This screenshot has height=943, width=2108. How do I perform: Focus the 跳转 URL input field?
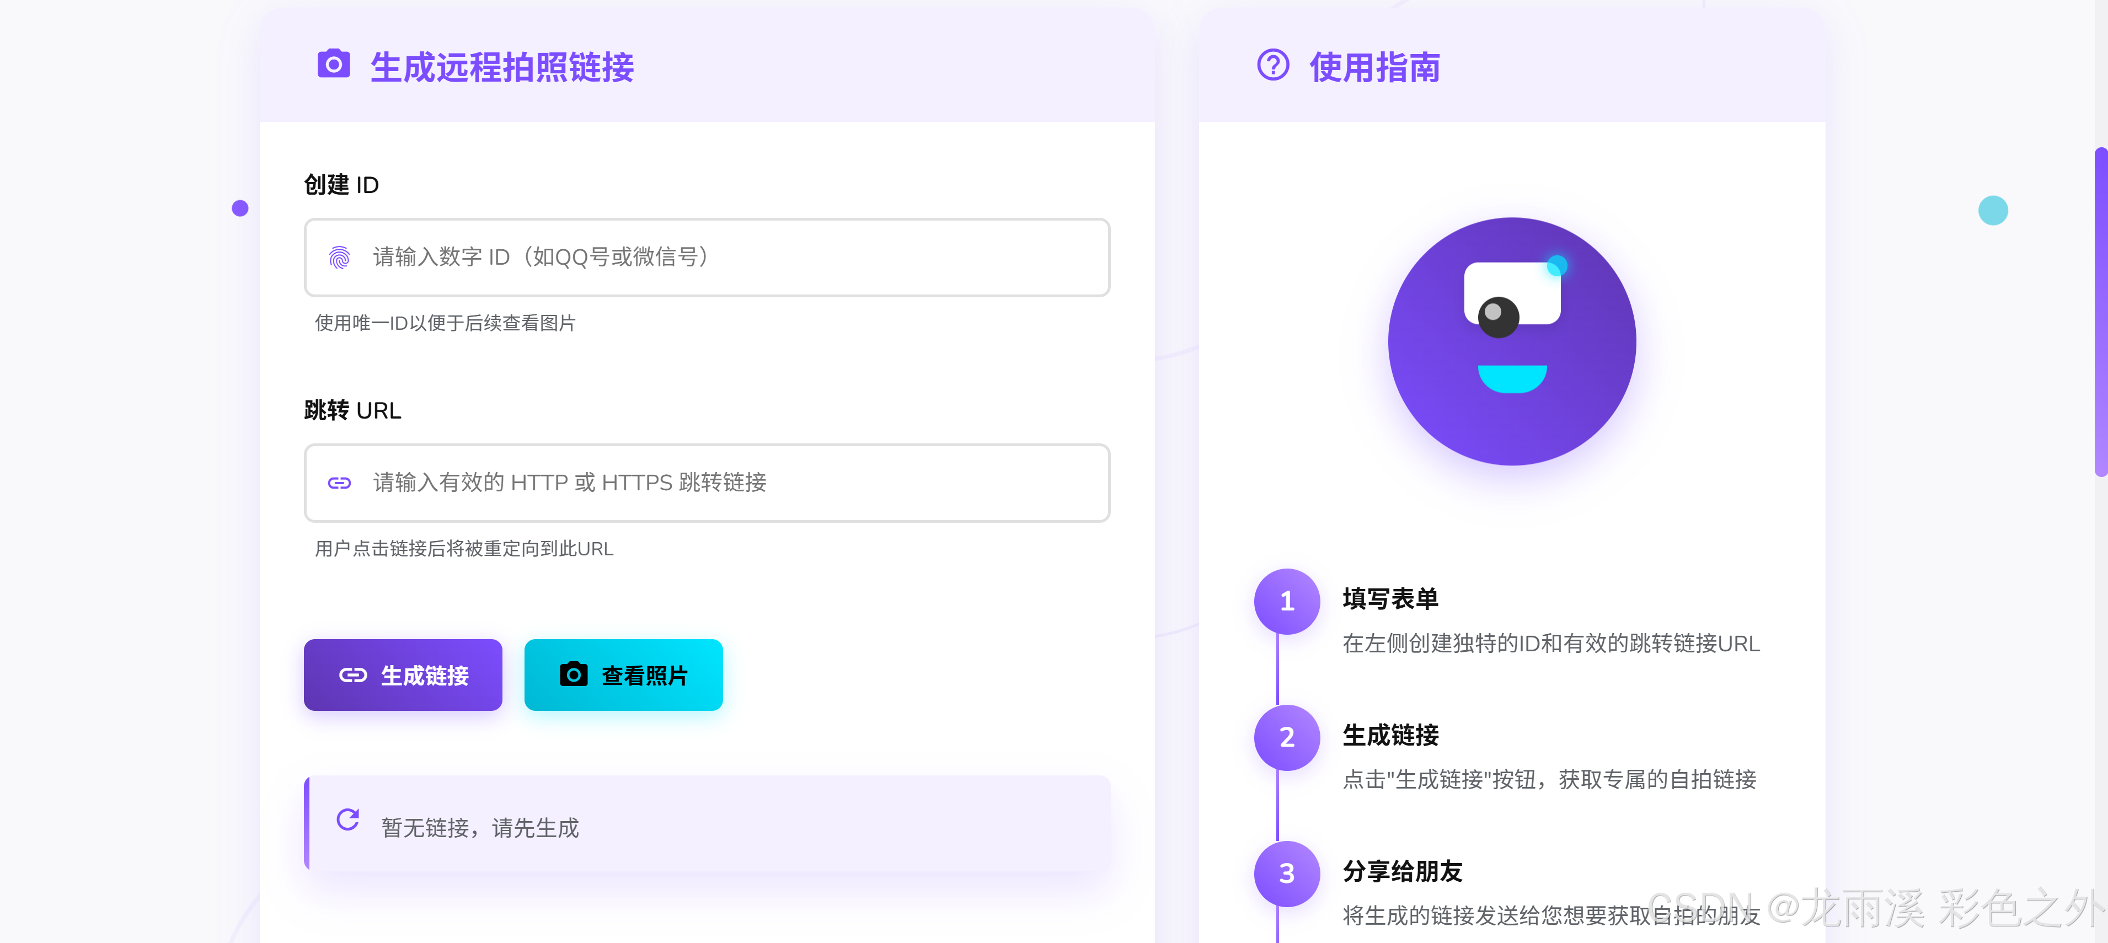(707, 483)
